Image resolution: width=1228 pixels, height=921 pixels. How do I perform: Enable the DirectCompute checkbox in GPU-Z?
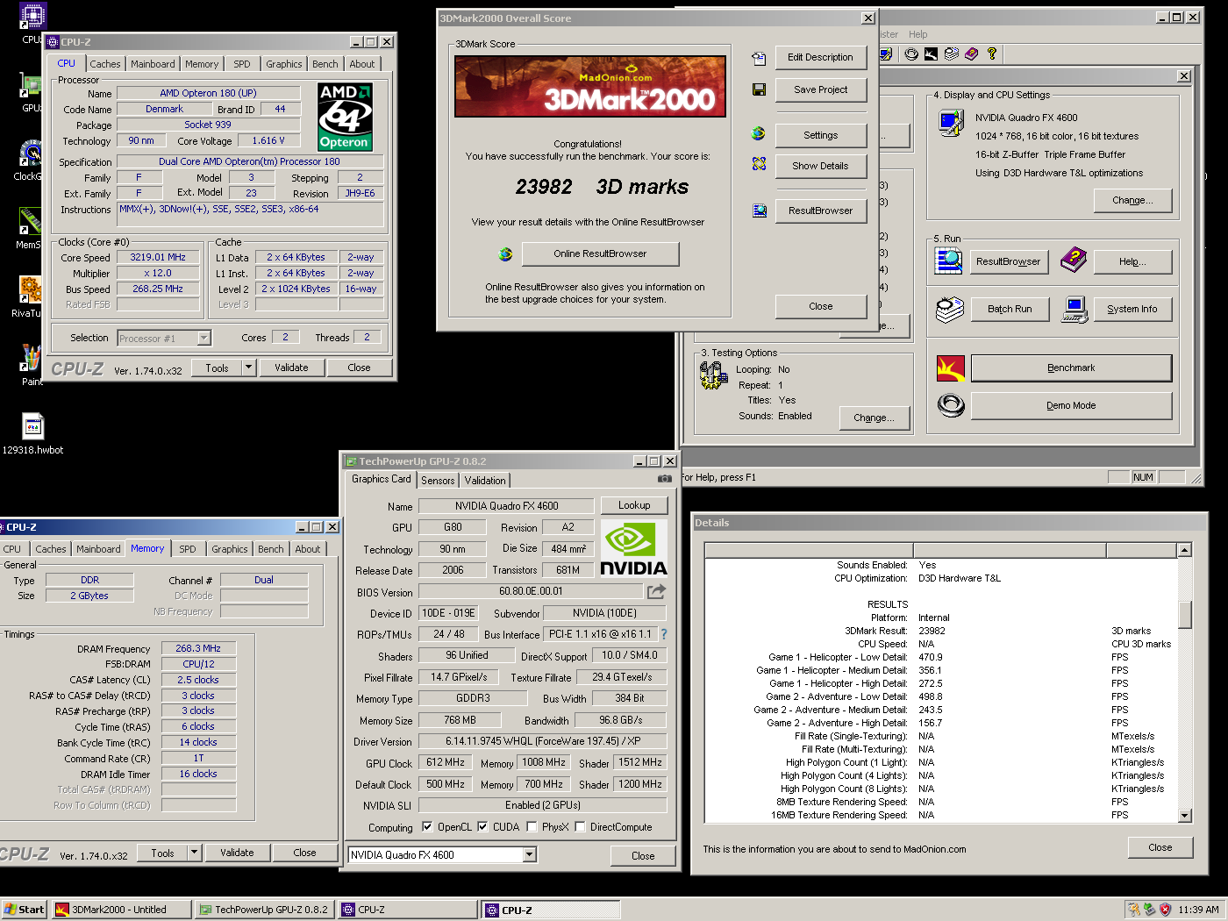[x=580, y=826]
